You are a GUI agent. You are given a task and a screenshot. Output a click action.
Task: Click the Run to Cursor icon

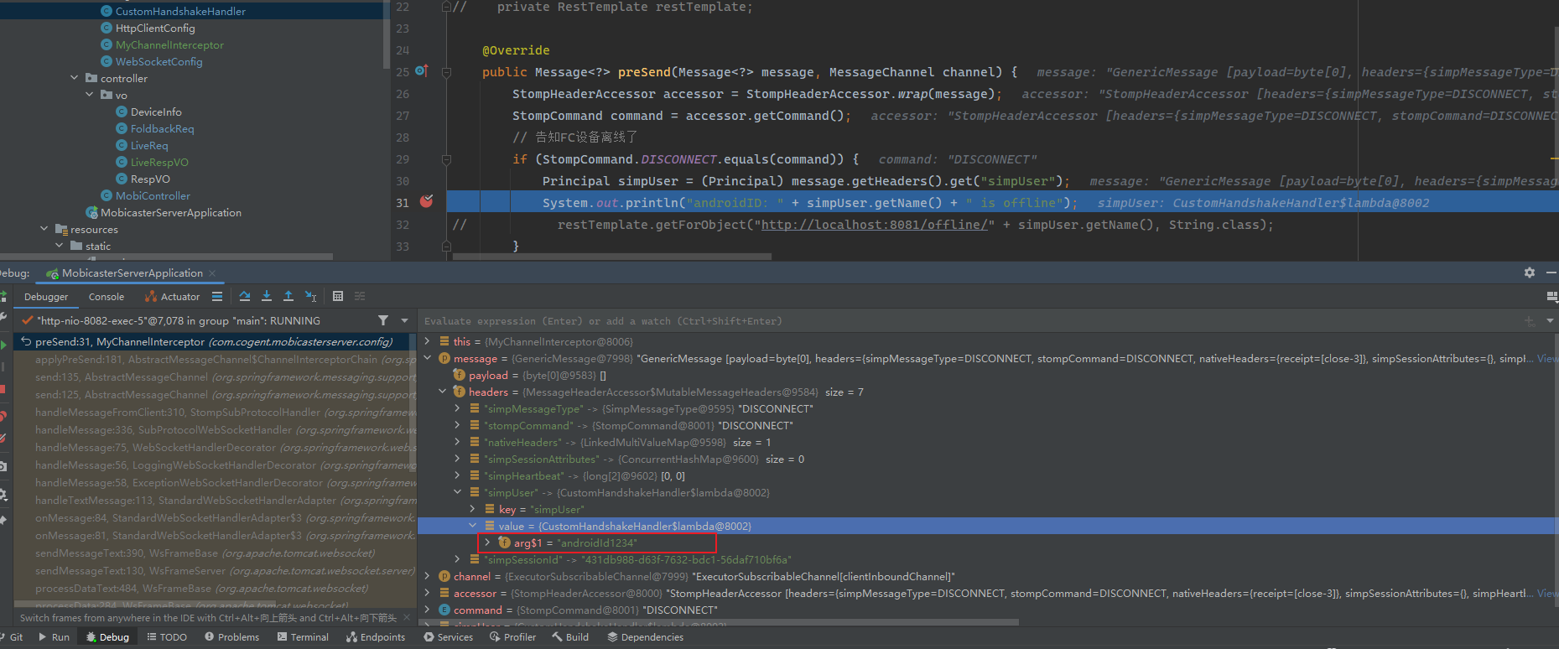pyautogui.click(x=311, y=296)
